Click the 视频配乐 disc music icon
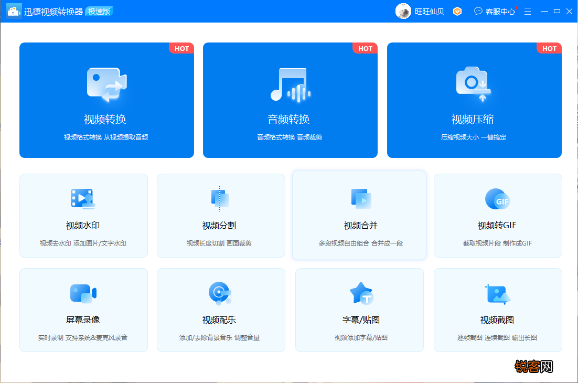This screenshot has width=578, height=383. point(220,293)
